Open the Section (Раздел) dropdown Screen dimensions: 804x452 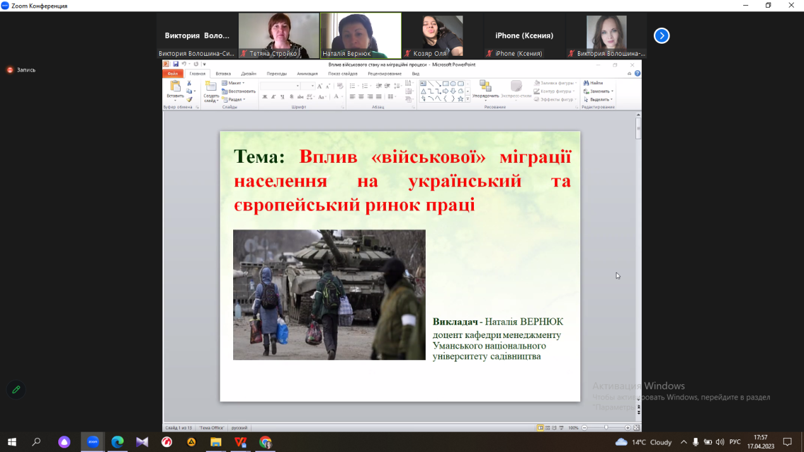click(234, 99)
